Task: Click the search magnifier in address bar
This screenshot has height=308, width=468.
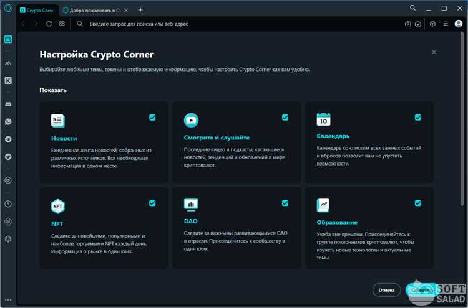Action: click(80, 24)
